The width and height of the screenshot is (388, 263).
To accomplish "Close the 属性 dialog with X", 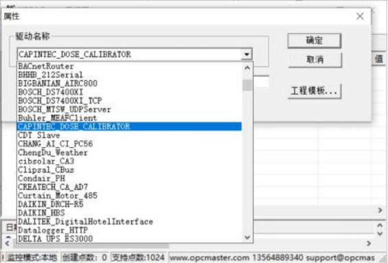I will click(x=360, y=16).
